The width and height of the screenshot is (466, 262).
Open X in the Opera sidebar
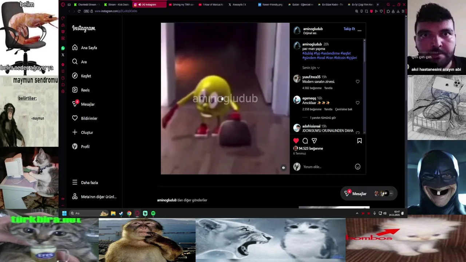(x=63, y=55)
